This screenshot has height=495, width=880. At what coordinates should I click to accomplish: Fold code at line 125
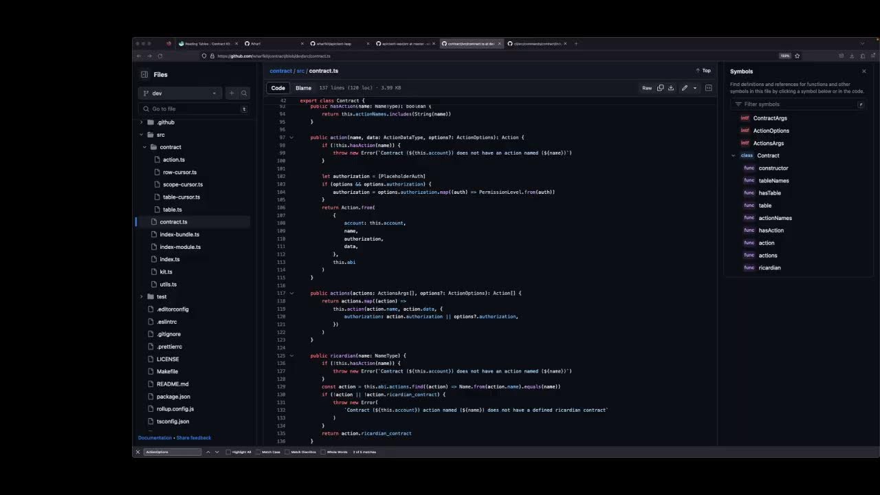[x=291, y=355]
